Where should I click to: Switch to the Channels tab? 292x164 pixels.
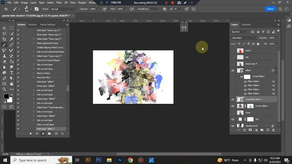[246, 25]
